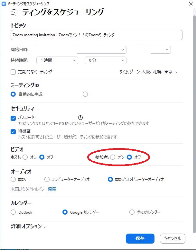The height and width of the screenshot is (250, 196).
Task: Select 自動的に生成 meeting ID option
Action: coord(13,94)
